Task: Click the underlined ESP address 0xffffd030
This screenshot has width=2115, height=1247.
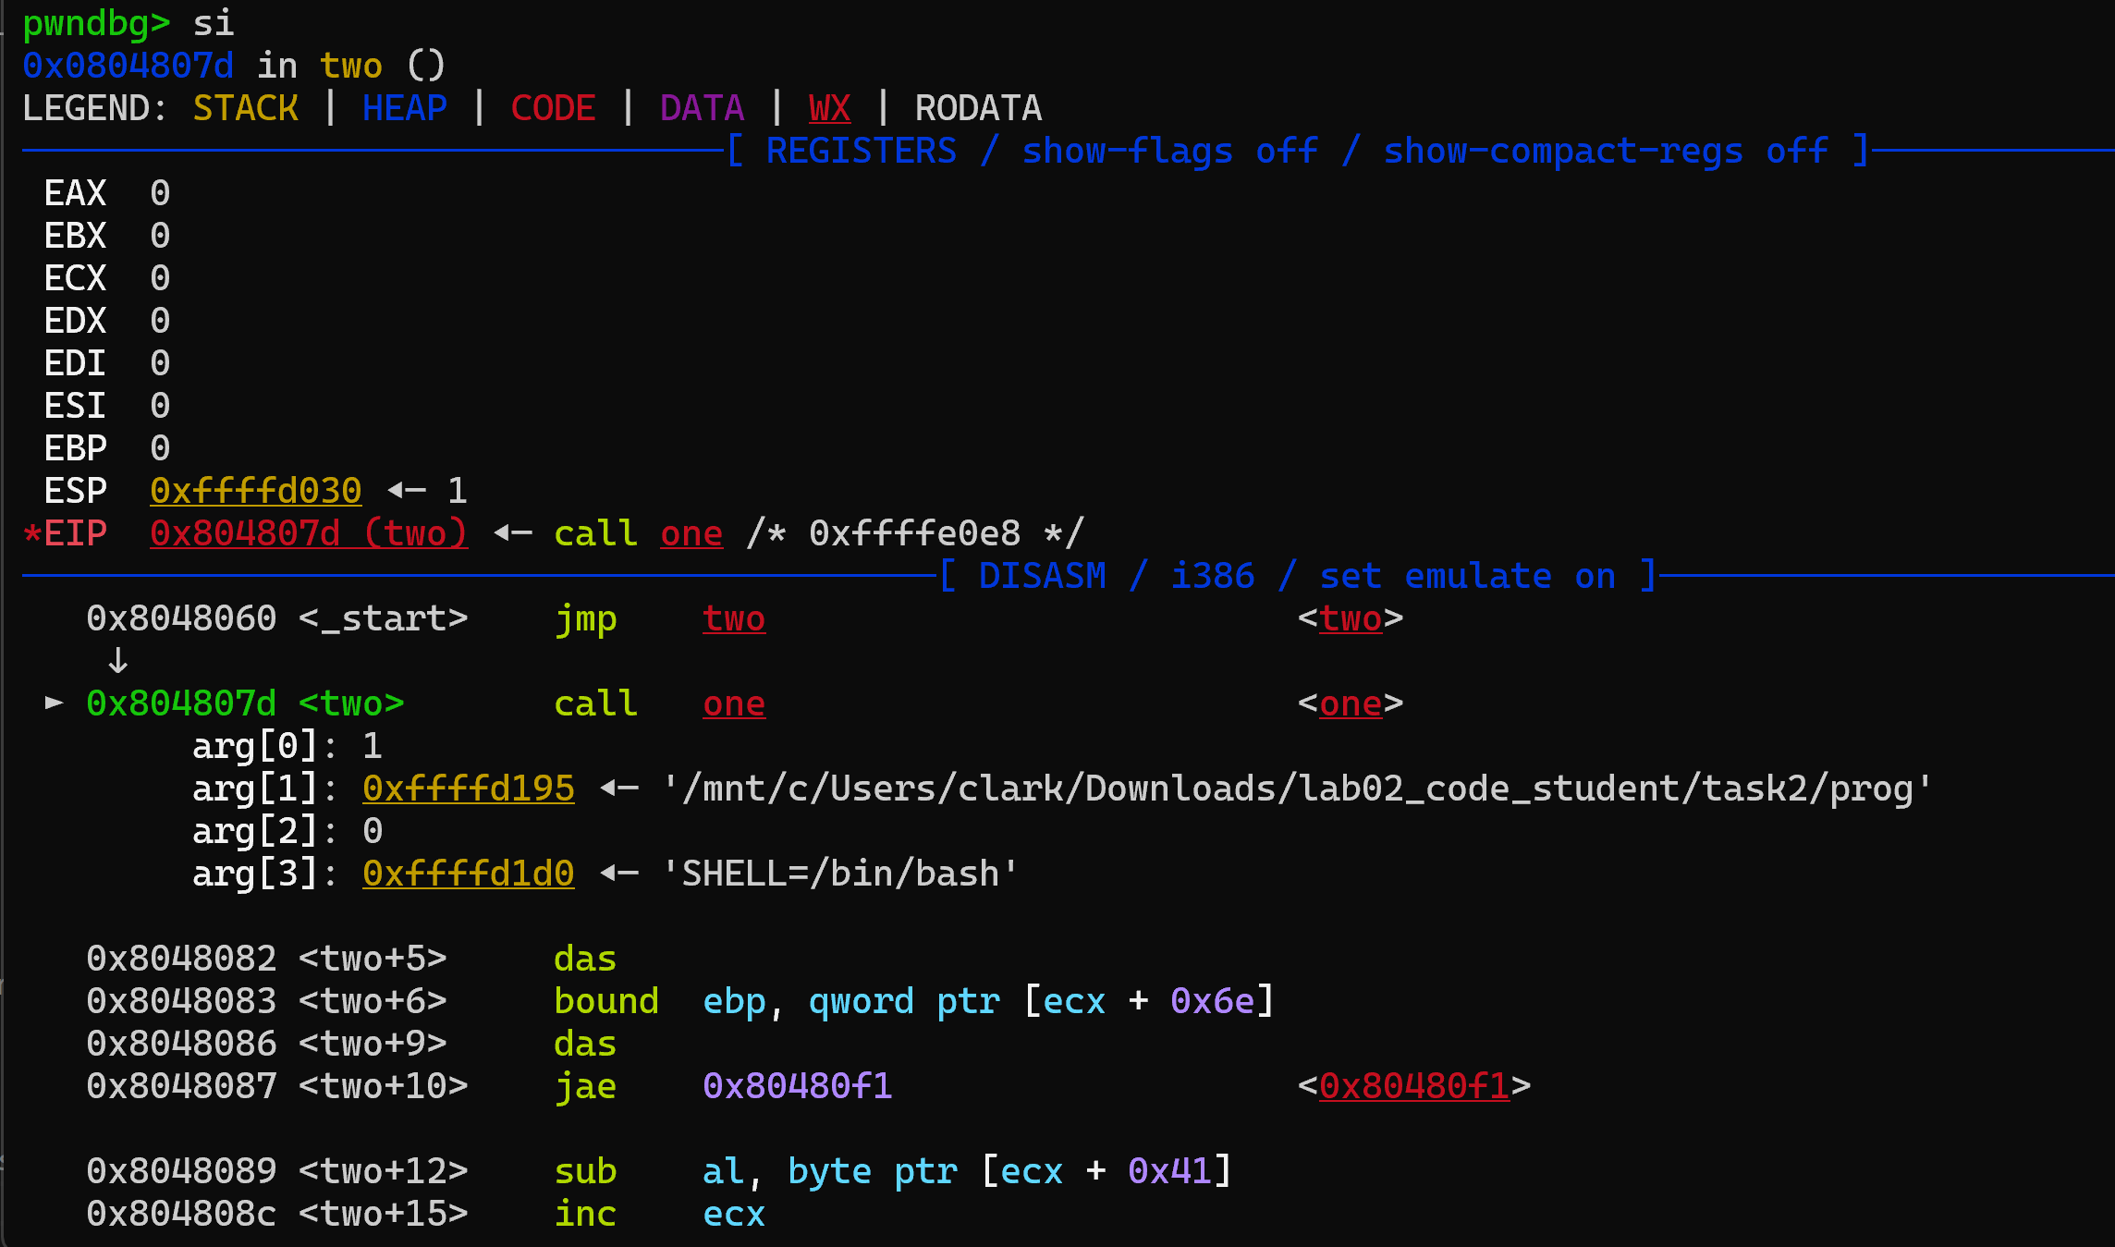Action: (x=256, y=491)
